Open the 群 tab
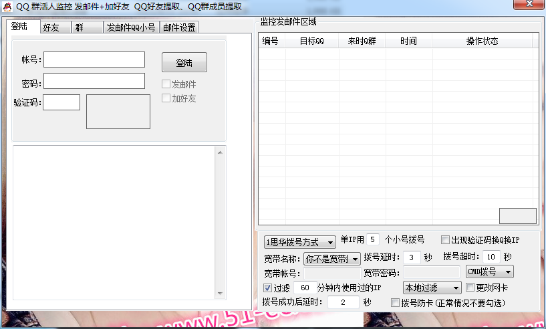The image size is (546, 329). pos(88,27)
